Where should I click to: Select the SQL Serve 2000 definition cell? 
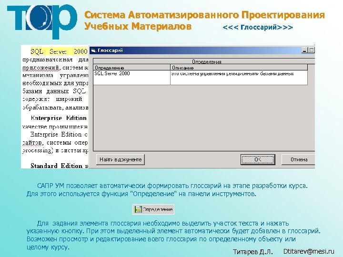(x=131, y=78)
